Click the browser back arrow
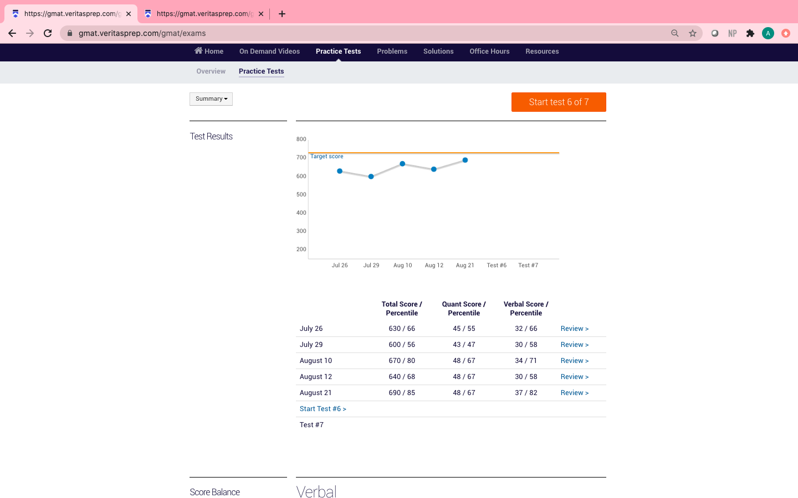The image size is (798, 498). pyautogui.click(x=12, y=33)
